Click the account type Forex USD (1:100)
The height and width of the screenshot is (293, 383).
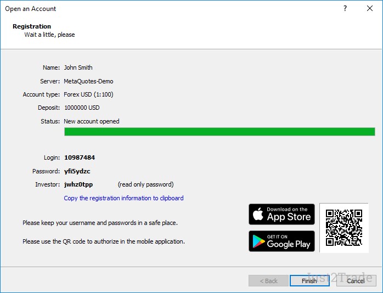(x=88, y=94)
